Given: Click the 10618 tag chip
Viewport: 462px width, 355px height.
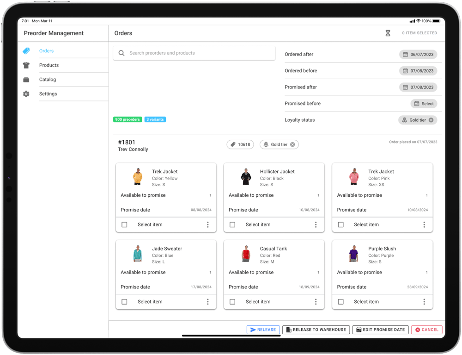Looking at the screenshot, I should [x=240, y=144].
